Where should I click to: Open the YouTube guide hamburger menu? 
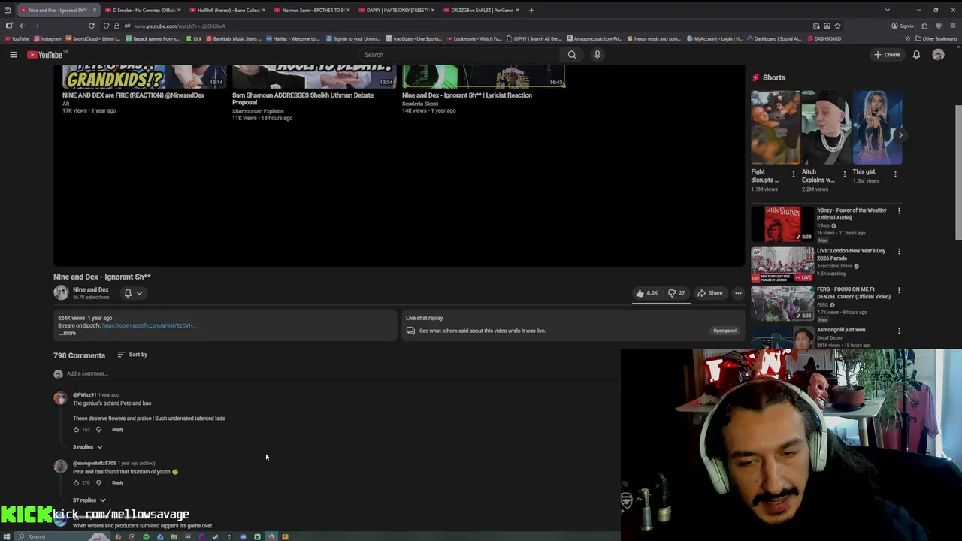(x=13, y=54)
